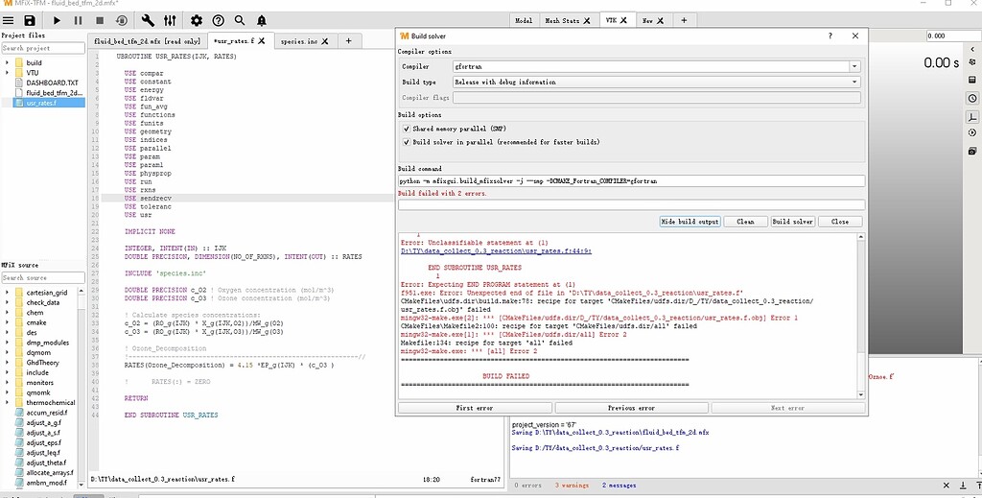
Task: Click the magnifier search icon in toolbar
Action: click(239, 20)
